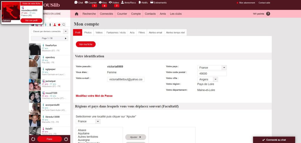Click the help question mark icon

(x=268, y=14)
